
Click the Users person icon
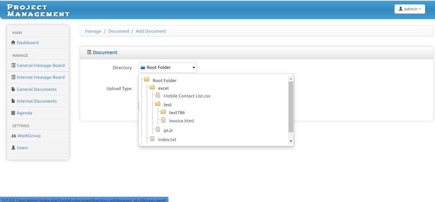[x=13, y=148]
